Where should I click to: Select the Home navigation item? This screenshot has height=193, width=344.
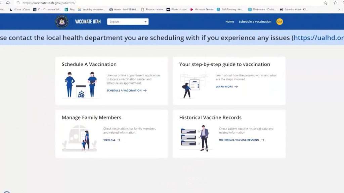click(229, 21)
